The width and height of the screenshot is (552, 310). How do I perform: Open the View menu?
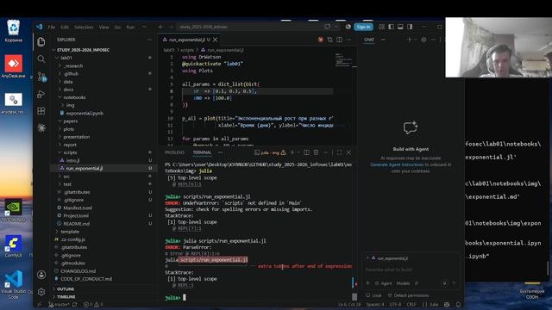click(103, 27)
